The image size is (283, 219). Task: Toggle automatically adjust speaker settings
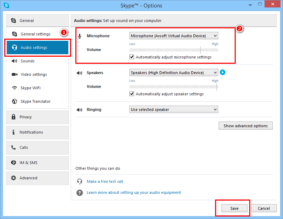(x=132, y=94)
